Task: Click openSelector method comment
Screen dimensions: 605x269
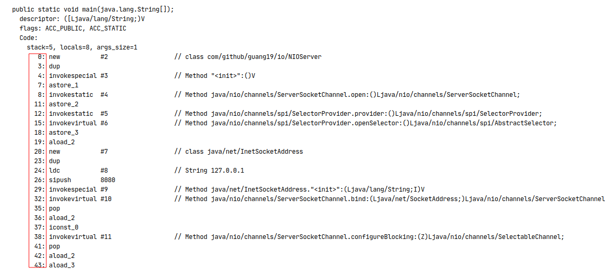Action: (366, 123)
